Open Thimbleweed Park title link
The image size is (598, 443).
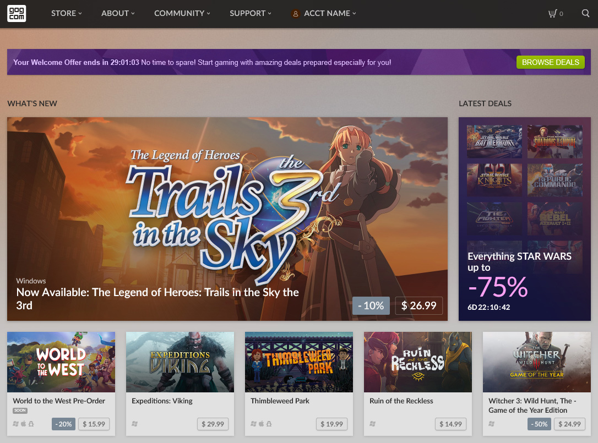pos(280,401)
